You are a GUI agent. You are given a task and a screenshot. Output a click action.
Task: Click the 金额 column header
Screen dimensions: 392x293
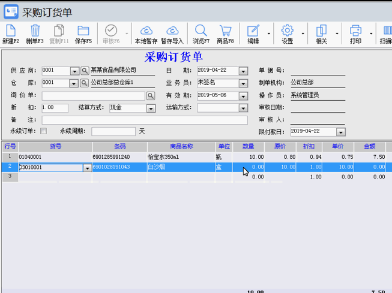370,147
